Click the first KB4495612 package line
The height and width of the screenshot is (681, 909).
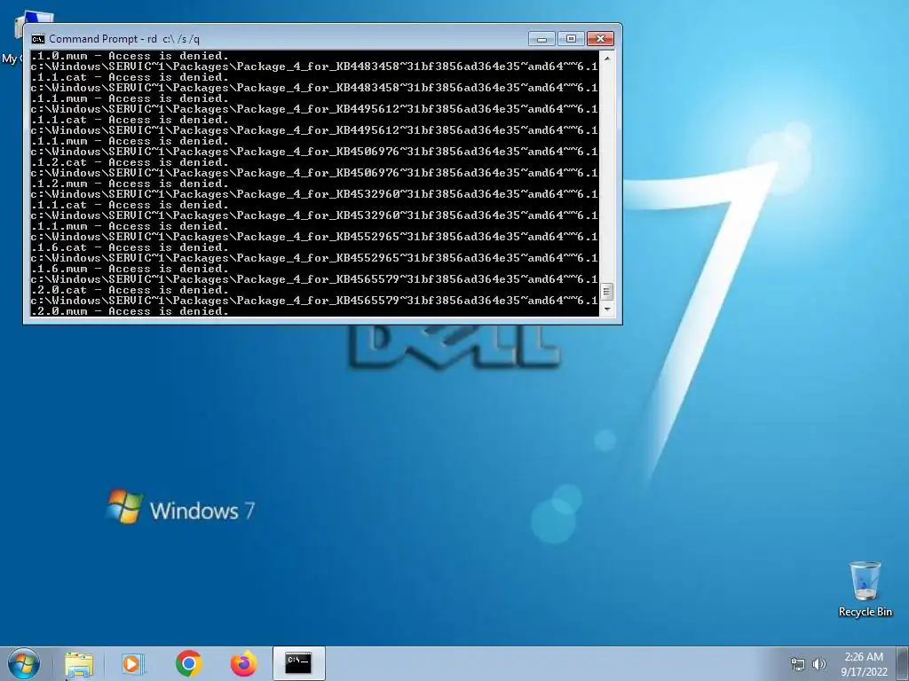pos(314,109)
